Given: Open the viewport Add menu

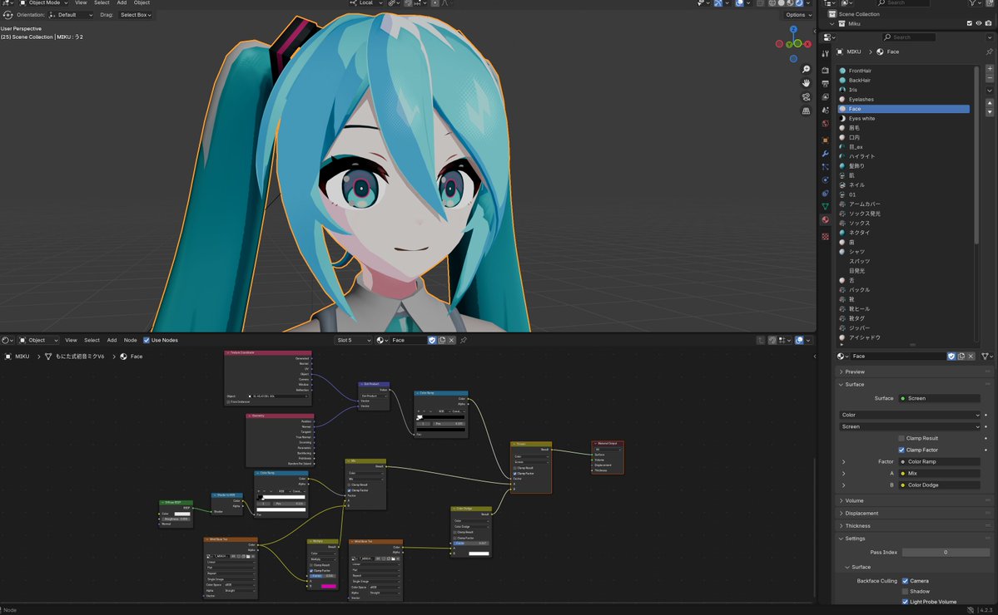Looking at the screenshot, I should [122, 3].
